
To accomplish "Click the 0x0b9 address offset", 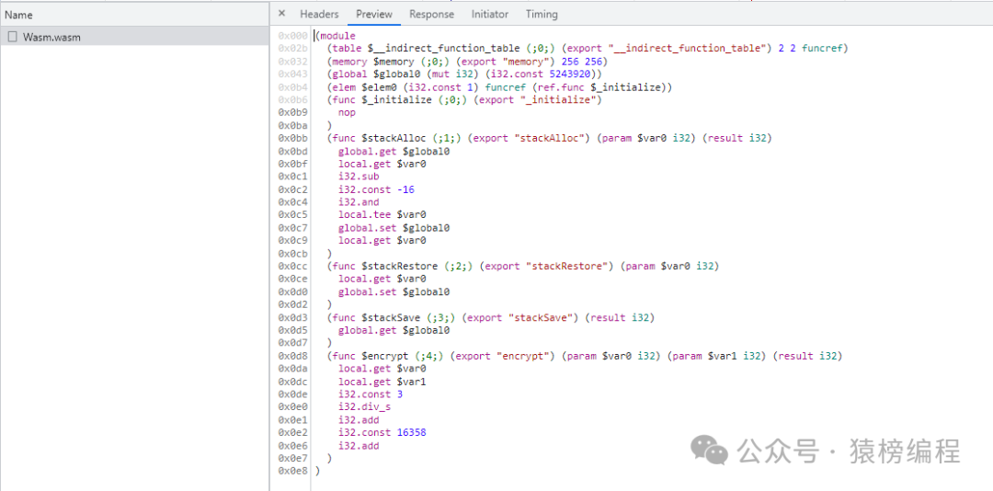I will pyautogui.click(x=293, y=112).
